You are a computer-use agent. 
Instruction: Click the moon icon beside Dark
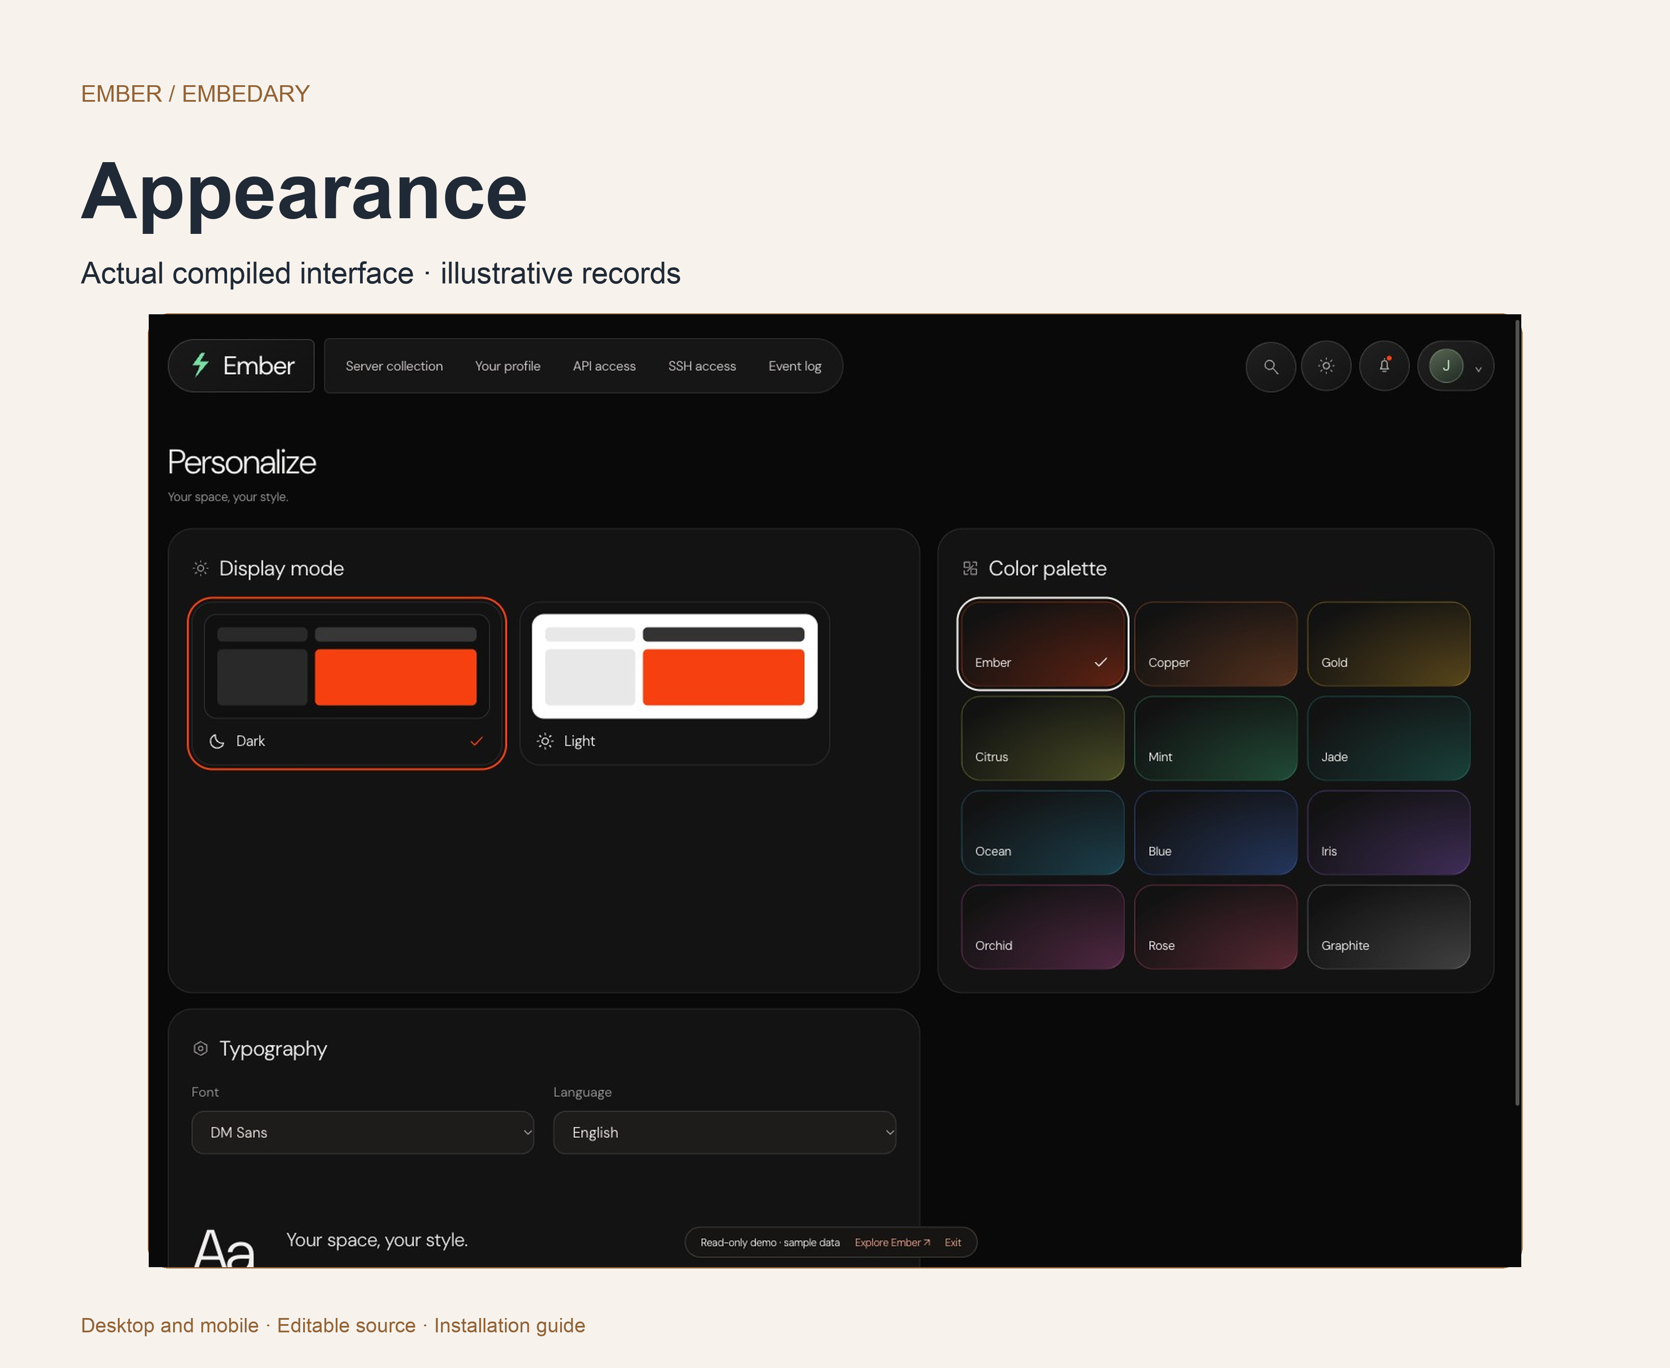click(217, 742)
